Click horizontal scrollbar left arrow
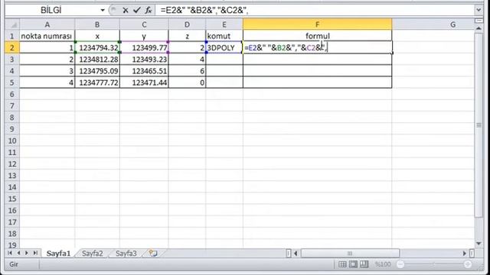 (296, 253)
